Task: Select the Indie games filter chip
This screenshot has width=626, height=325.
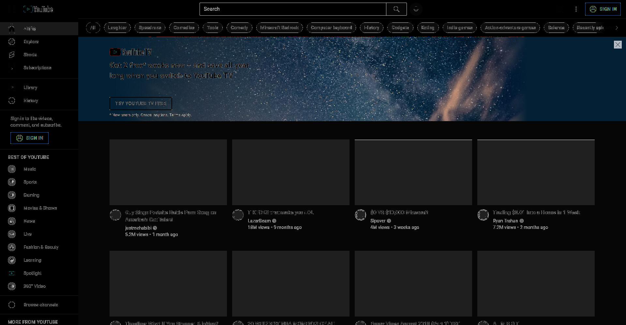Action: [460, 28]
